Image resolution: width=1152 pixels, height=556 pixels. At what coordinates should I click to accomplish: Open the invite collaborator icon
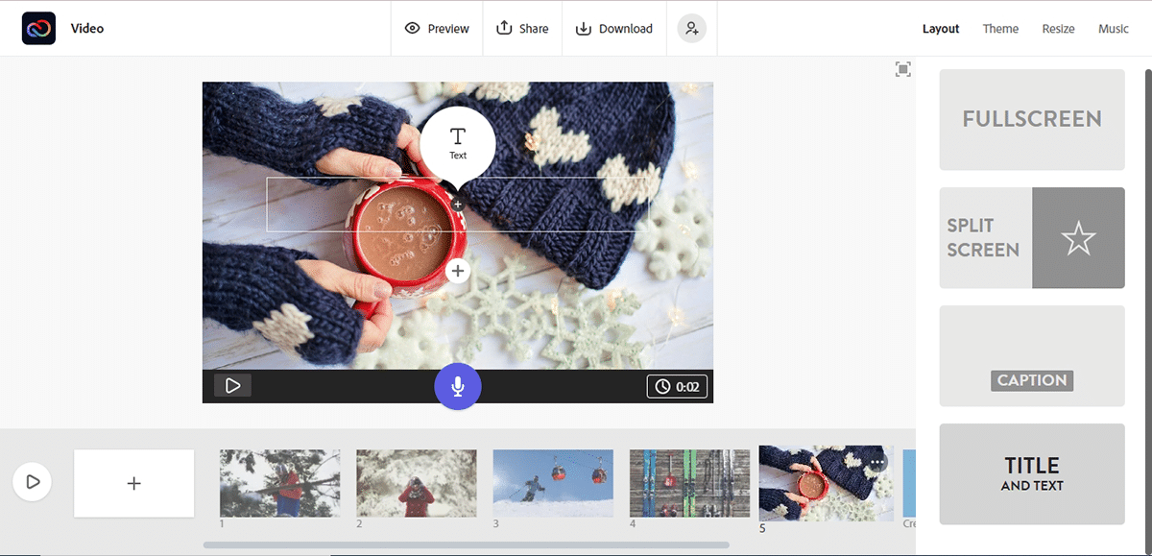pyautogui.click(x=691, y=29)
